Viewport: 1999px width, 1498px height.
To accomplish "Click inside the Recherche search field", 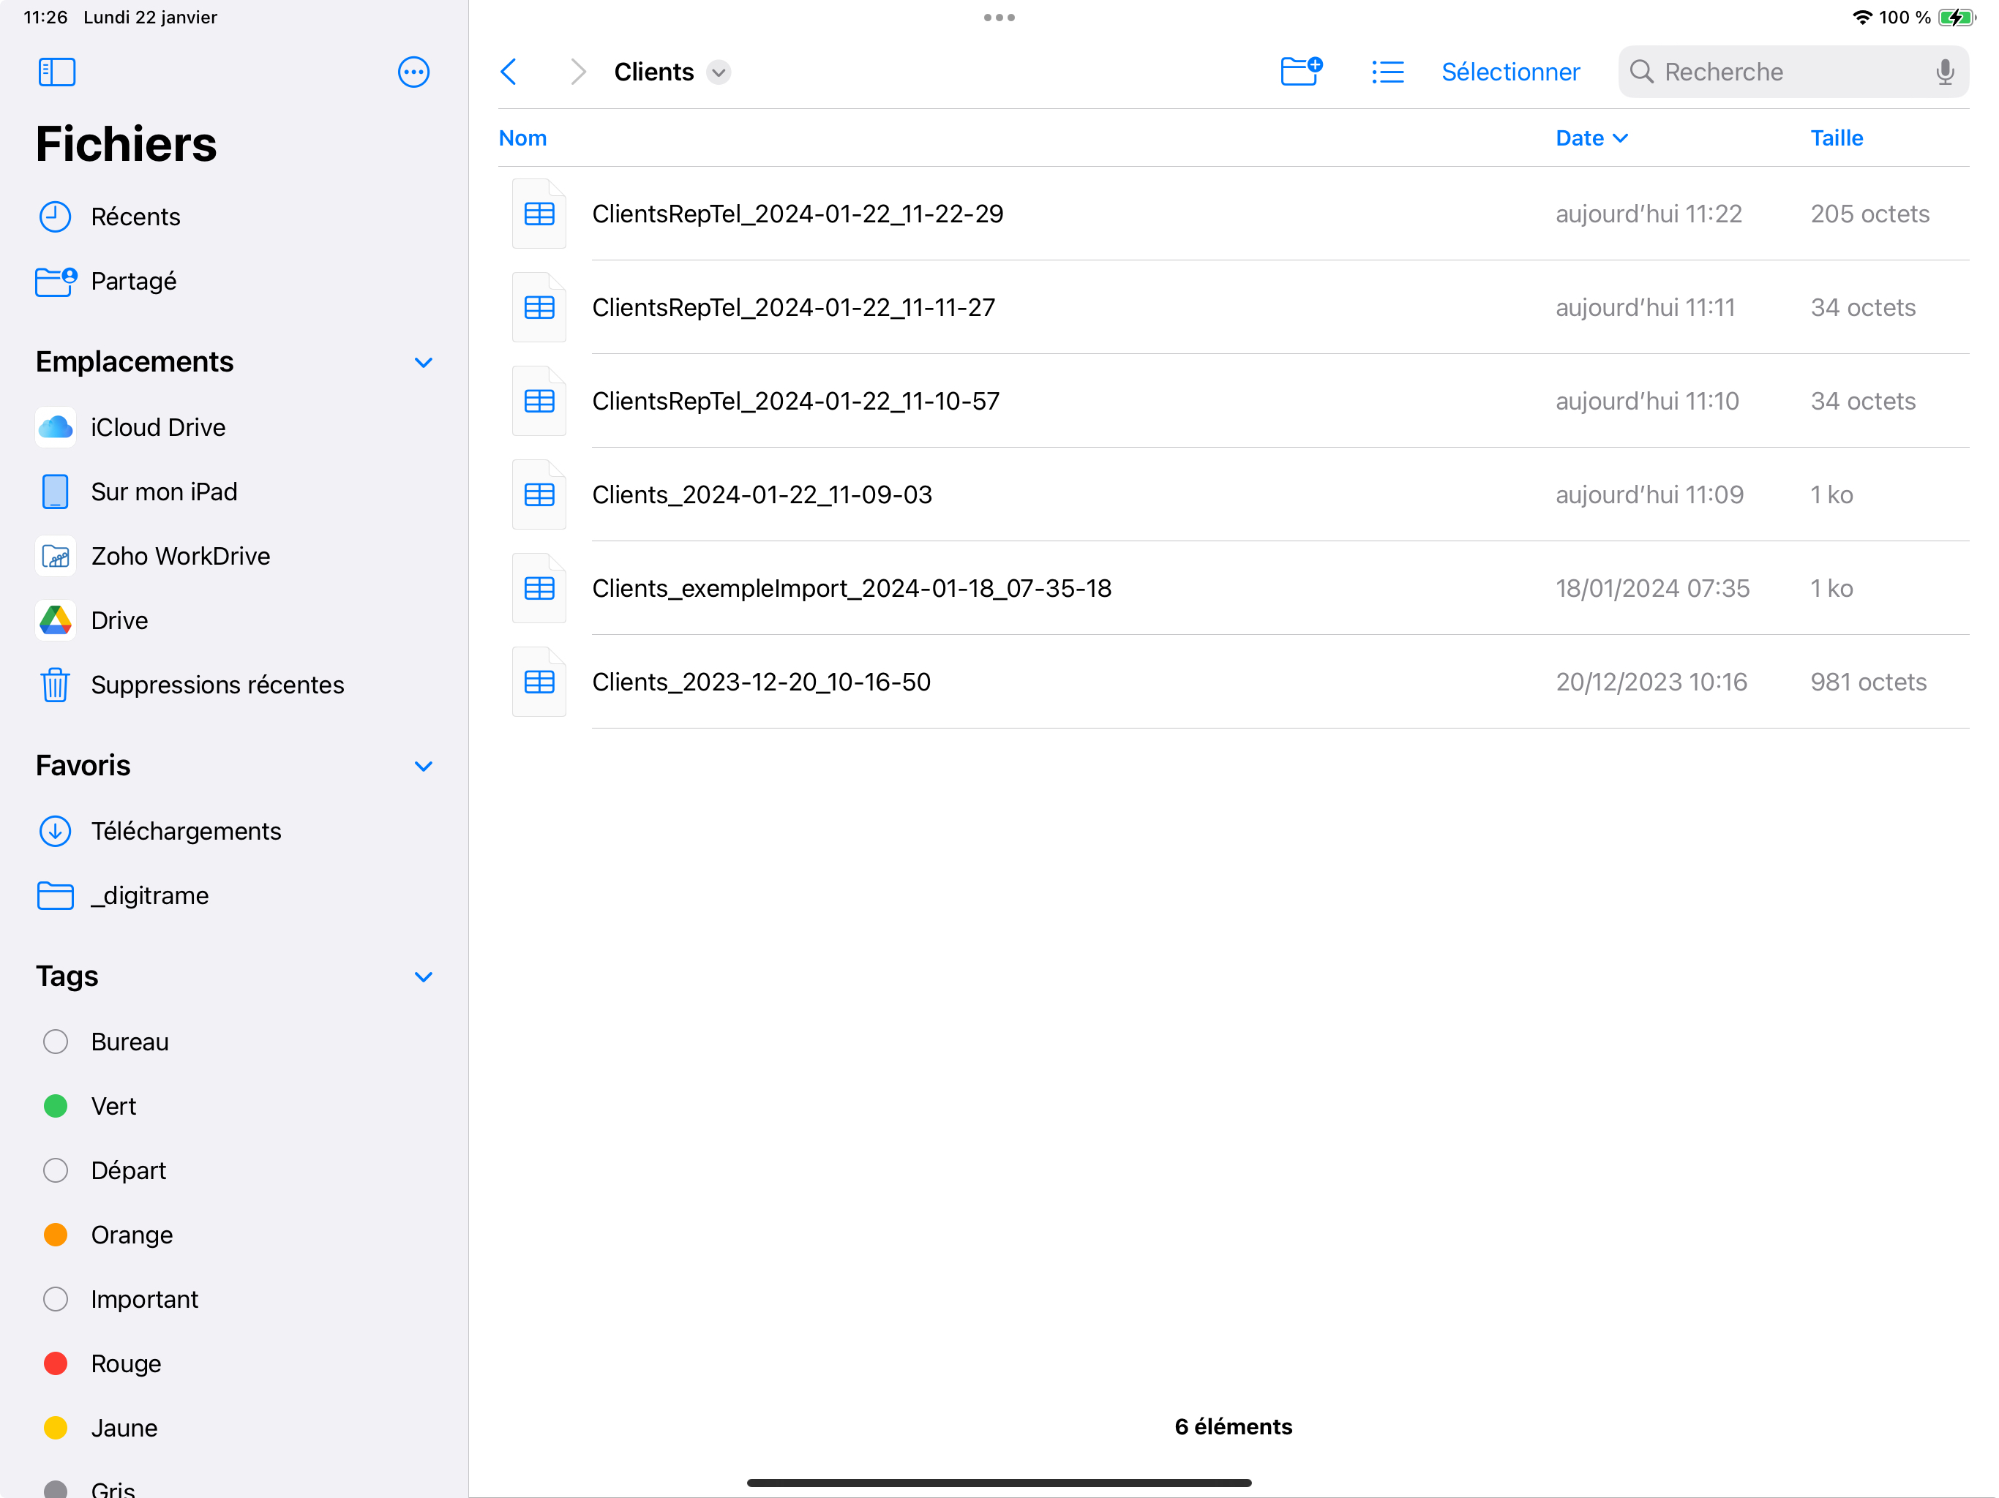I will coord(1793,72).
